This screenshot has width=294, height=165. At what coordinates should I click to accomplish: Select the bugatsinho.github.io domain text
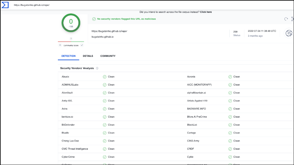coord(103,37)
